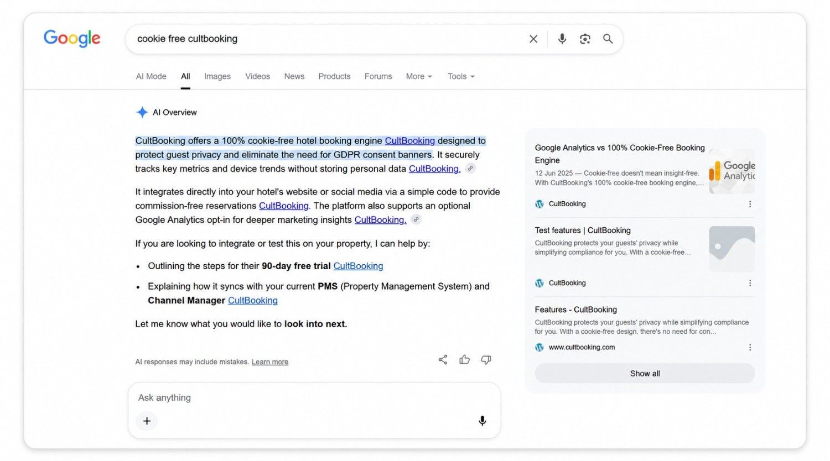Start voice search via microphone in search bar
This screenshot has width=830, height=461.
[x=562, y=39]
